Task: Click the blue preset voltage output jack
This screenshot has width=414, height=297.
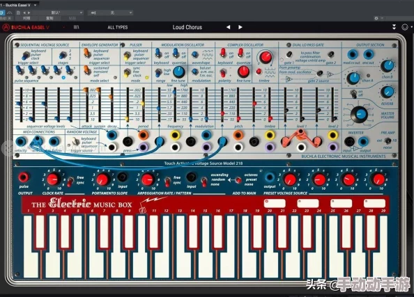Action: click(x=269, y=177)
